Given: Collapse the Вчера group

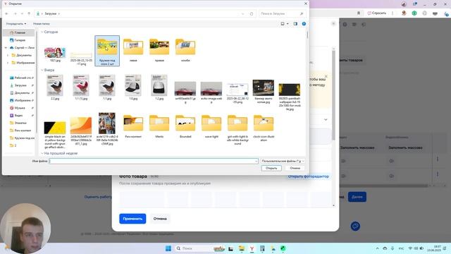Looking at the screenshot, I should point(42,70).
